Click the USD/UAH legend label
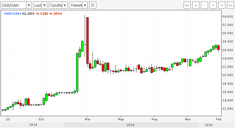The image size is (235, 128). [x=12, y=13]
